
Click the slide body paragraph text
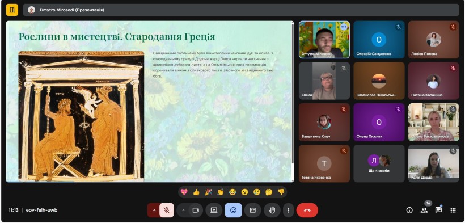(213, 65)
